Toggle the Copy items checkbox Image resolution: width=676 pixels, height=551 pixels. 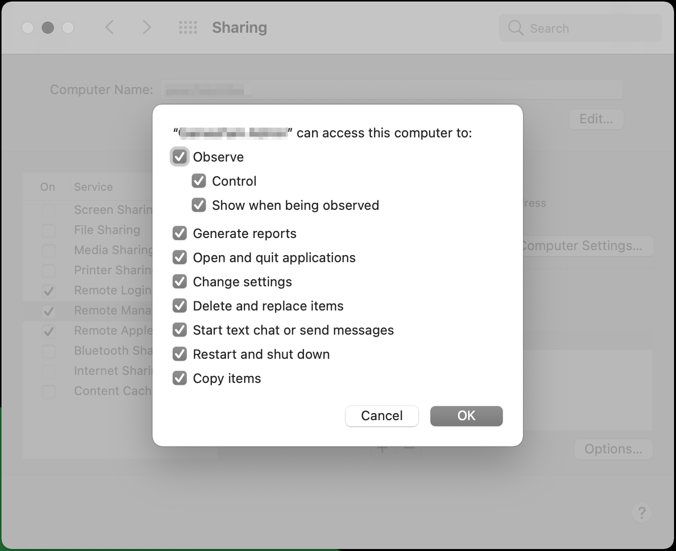(x=180, y=378)
